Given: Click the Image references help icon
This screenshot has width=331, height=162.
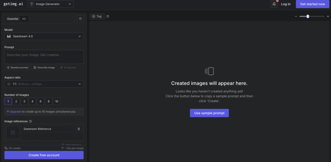Looking at the screenshot, I should [30, 121].
